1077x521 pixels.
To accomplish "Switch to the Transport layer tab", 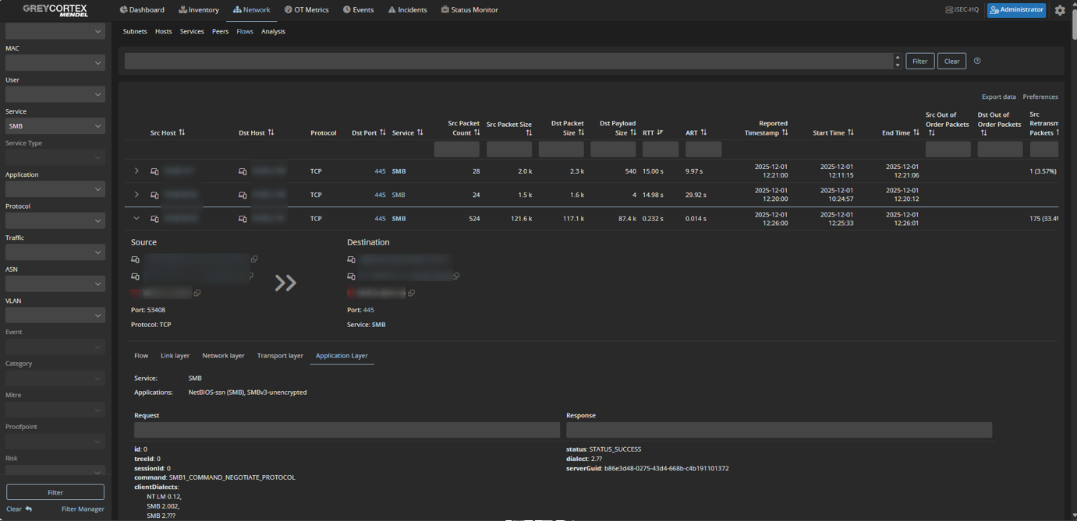I will point(280,356).
